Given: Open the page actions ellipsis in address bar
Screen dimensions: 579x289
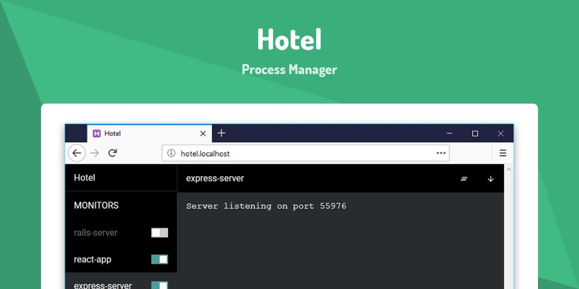Looking at the screenshot, I should click(441, 153).
